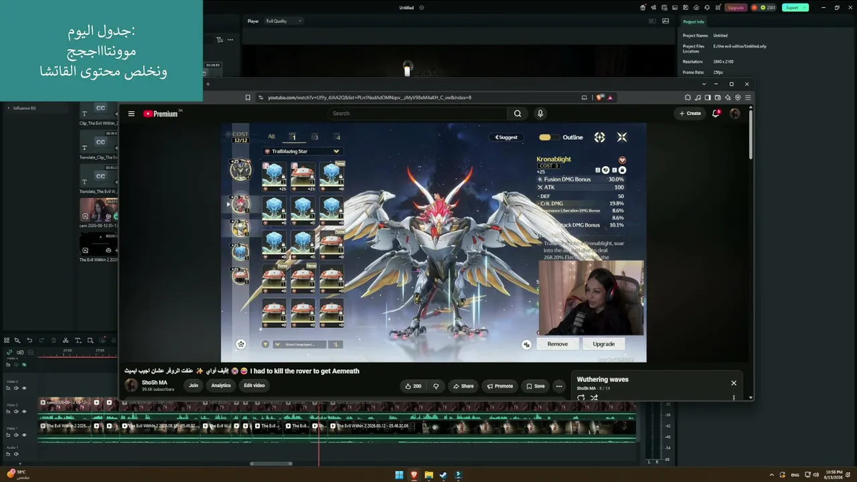Click the weather widget showing 38°C

click(x=18, y=474)
